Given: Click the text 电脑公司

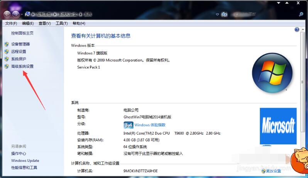Looking at the screenshot, I should (x=131, y=110).
